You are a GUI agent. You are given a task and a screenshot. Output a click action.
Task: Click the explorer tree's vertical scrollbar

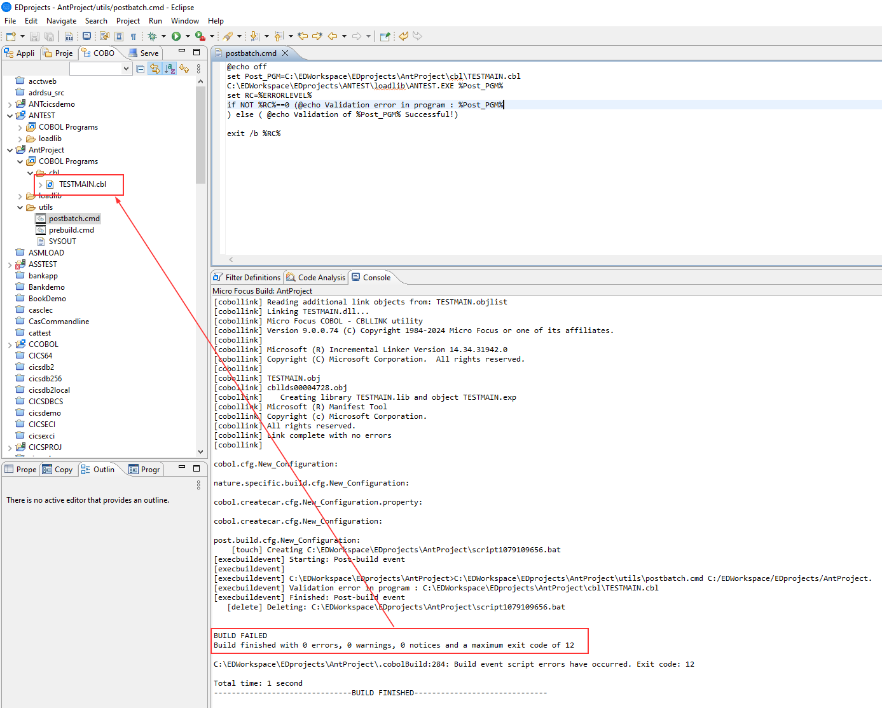pyautogui.click(x=200, y=135)
